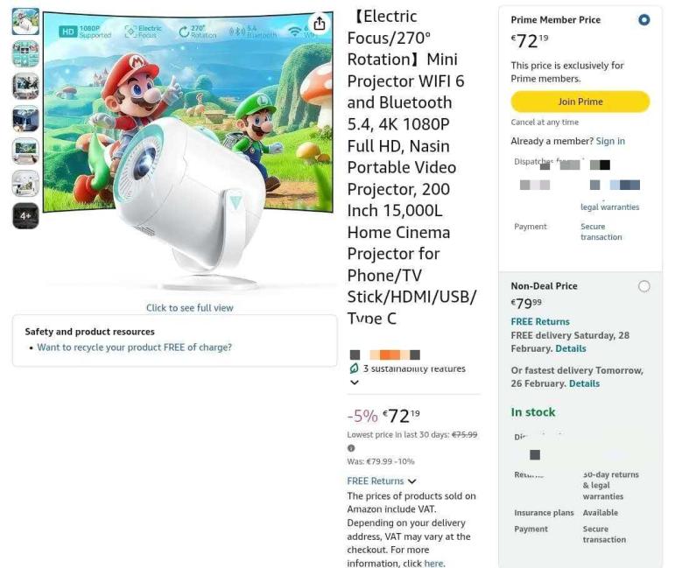Click 'Click to see full view' link
The width and height of the screenshot is (675, 568).
pos(189,308)
